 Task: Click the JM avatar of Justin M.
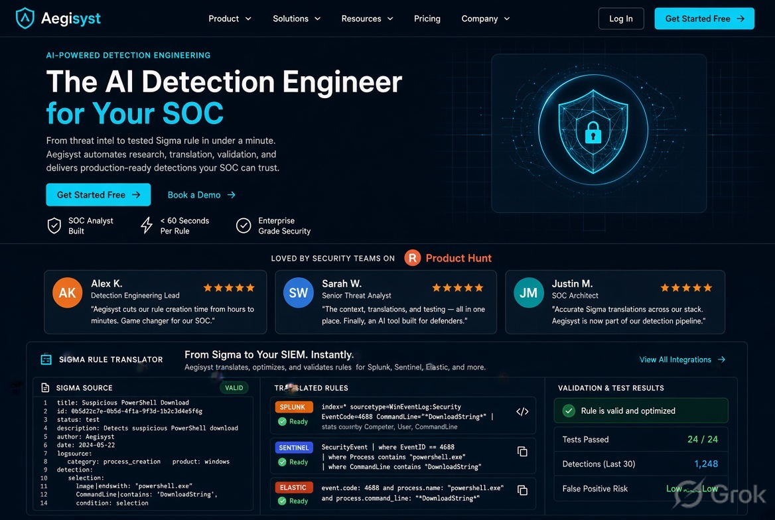point(528,292)
